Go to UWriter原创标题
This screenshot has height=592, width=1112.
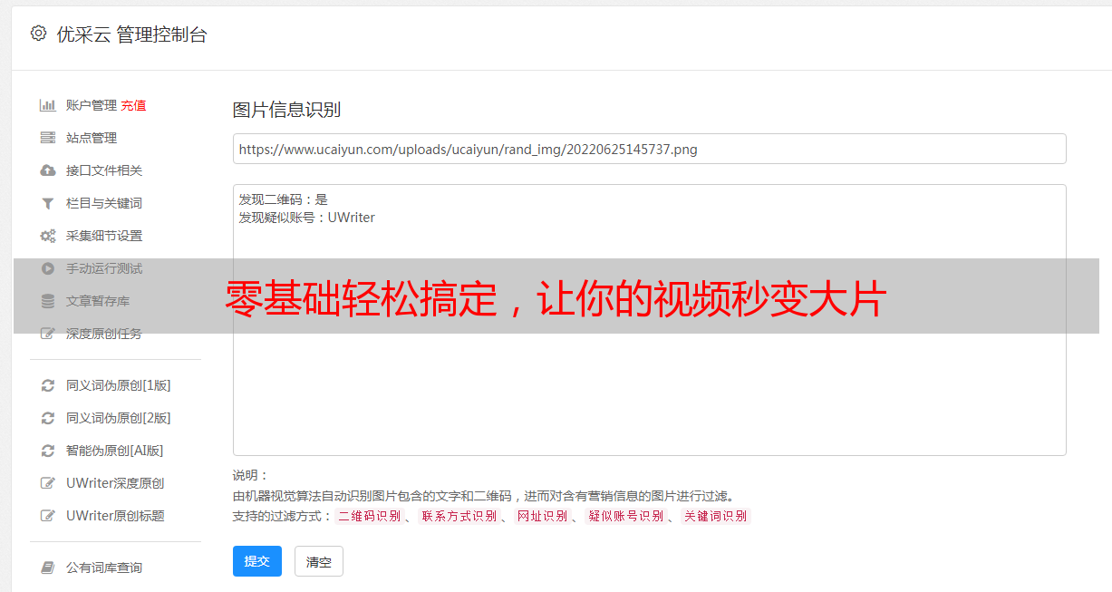tap(115, 516)
